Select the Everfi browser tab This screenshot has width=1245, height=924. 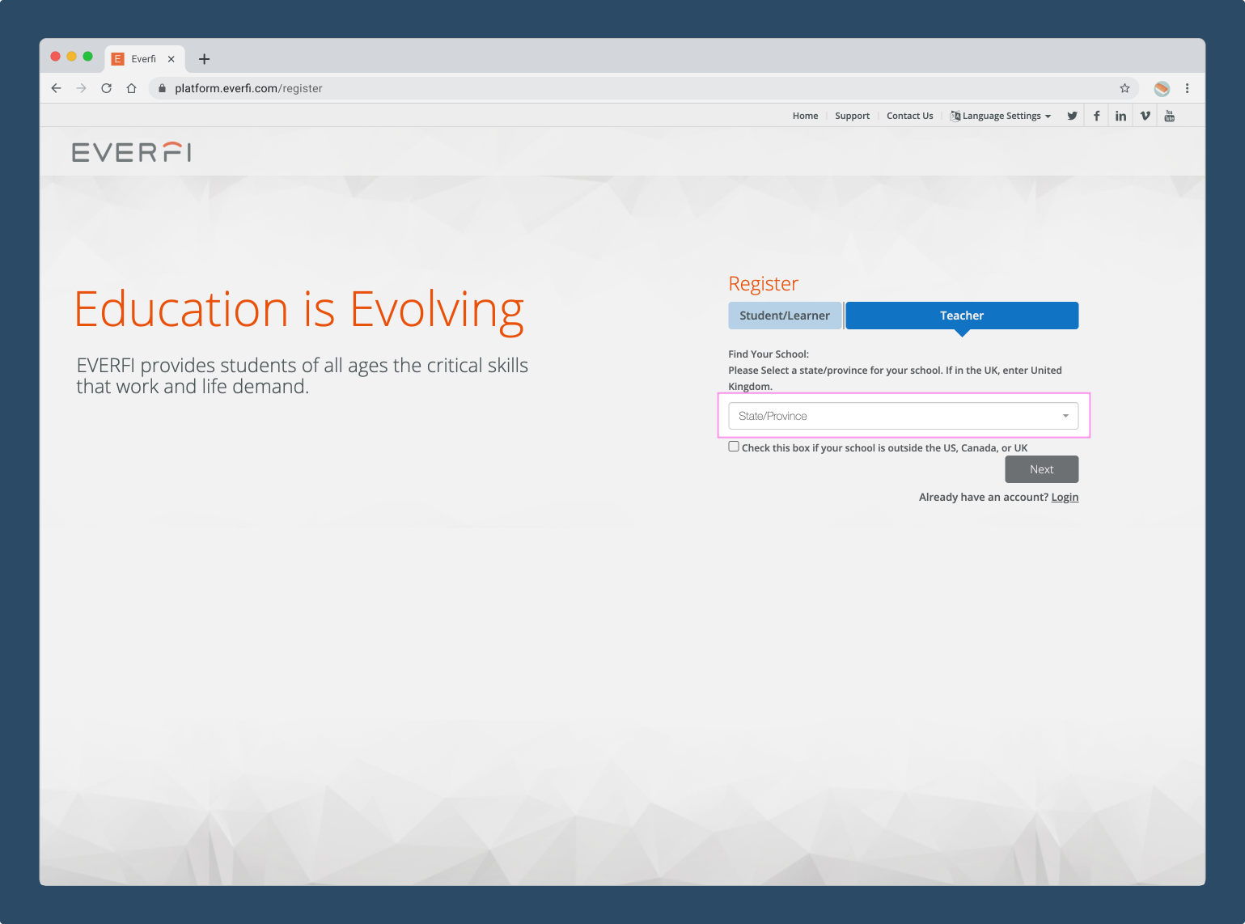(144, 59)
